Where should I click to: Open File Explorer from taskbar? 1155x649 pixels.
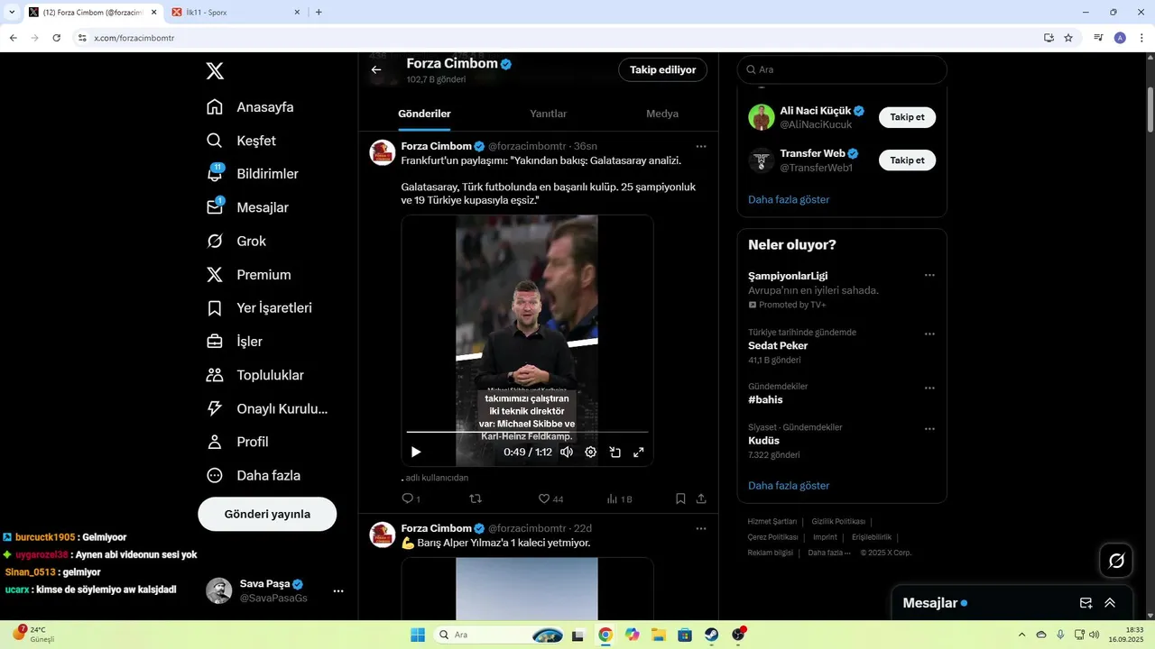[659, 635]
